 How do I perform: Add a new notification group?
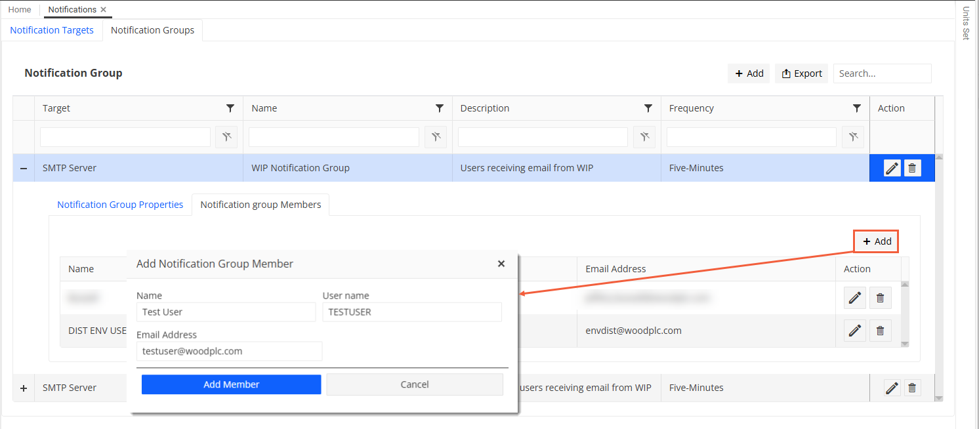pos(749,73)
